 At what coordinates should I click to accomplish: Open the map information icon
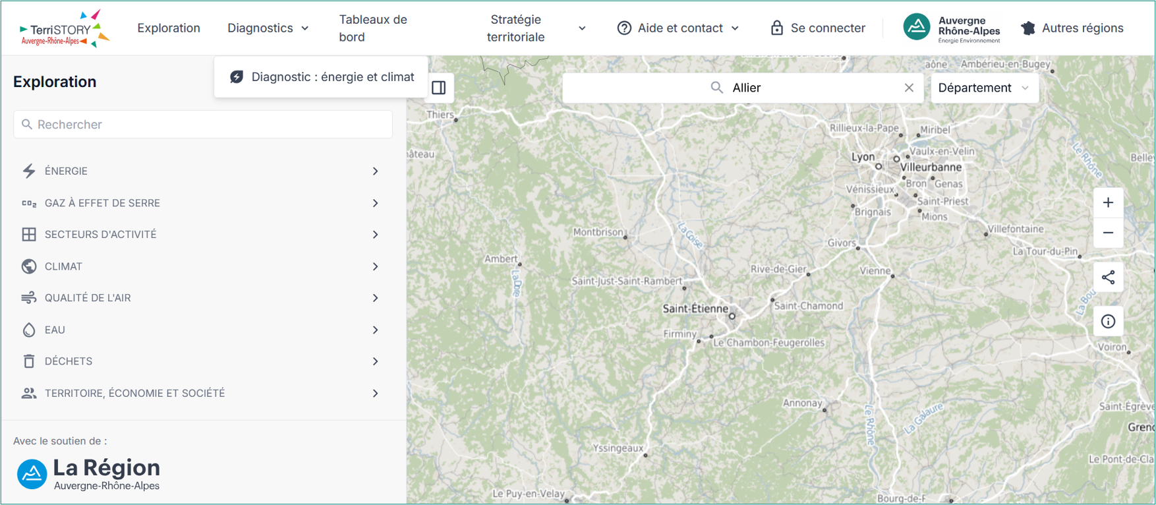(x=1108, y=322)
